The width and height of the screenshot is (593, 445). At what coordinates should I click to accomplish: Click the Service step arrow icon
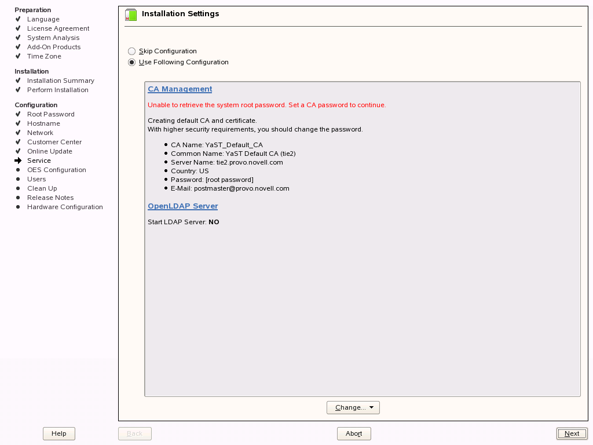(18, 161)
